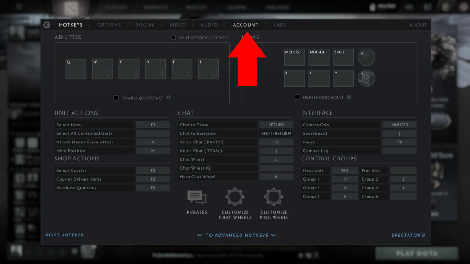Open the Spectator hotkeys chevron link
Image resolution: width=470 pixels, height=264 pixels.
(408, 235)
